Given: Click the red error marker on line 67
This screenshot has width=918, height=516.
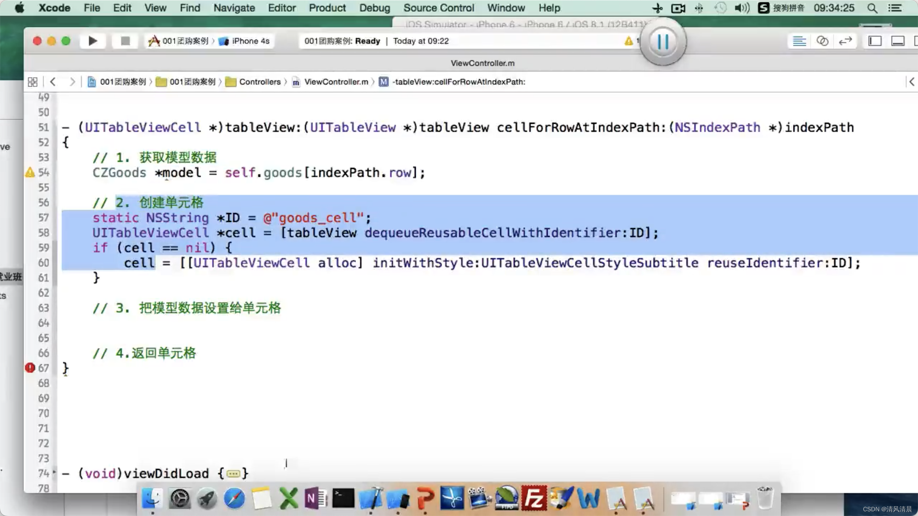Looking at the screenshot, I should (30, 368).
